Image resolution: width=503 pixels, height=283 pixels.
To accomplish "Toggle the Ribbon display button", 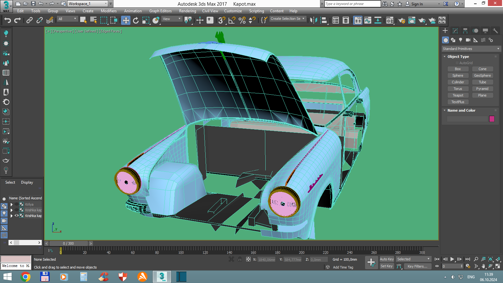I will click(358, 20).
